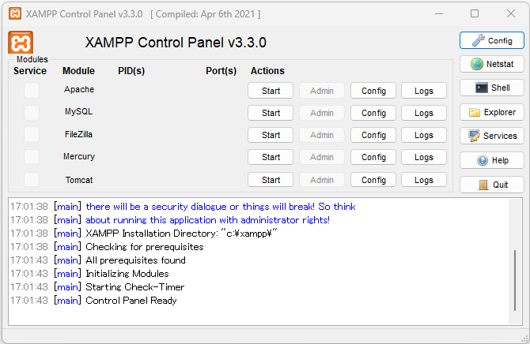Click the Mercury module label
Screen dimensions: 530x344
[79, 156]
